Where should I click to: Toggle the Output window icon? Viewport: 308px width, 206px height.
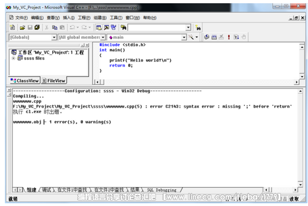106,28
